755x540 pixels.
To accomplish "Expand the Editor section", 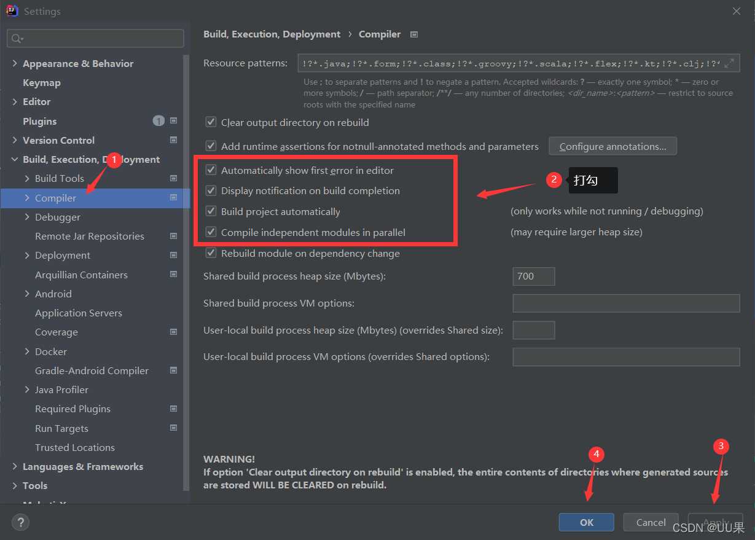I will 15,101.
